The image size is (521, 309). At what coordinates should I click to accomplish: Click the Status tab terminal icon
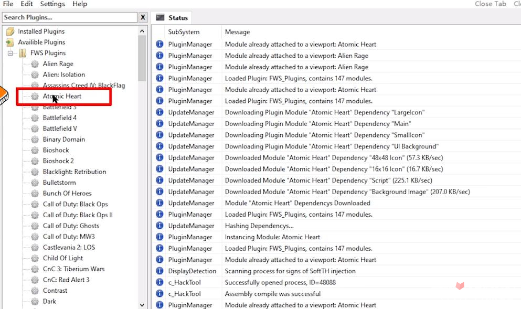[160, 17]
